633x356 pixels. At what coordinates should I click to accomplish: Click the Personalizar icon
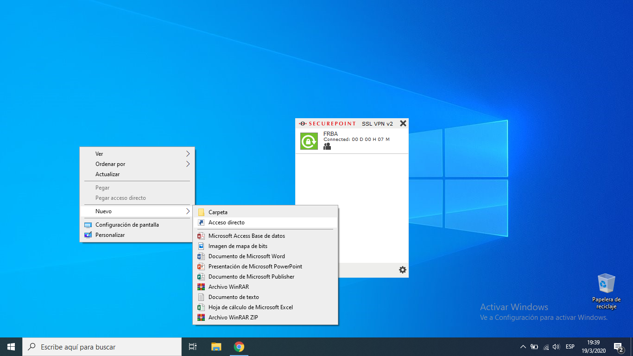(x=88, y=235)
